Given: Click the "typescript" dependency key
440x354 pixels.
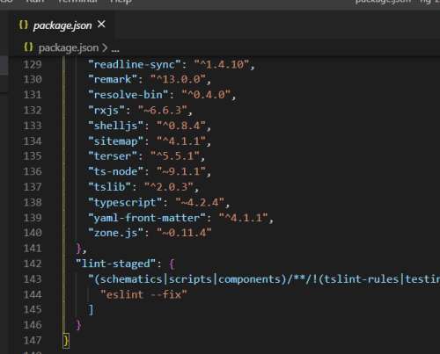Looking at the screenshot, I should (125, 202).
